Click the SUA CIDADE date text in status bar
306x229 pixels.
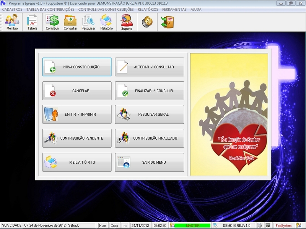(x=41, y=225)
